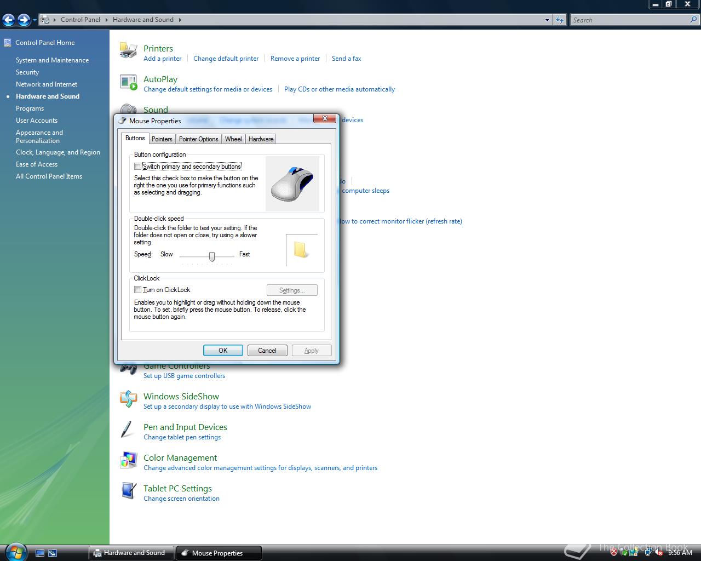
Task: Click Hardware and Sound taskbar button
Action: pos(131,553)
